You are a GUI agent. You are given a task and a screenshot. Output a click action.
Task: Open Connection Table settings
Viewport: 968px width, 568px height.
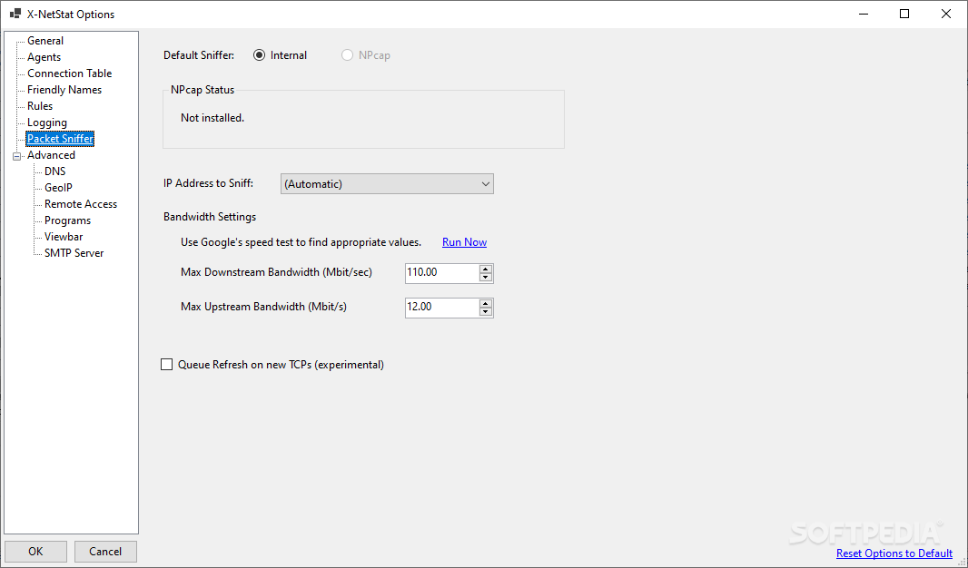69,73
